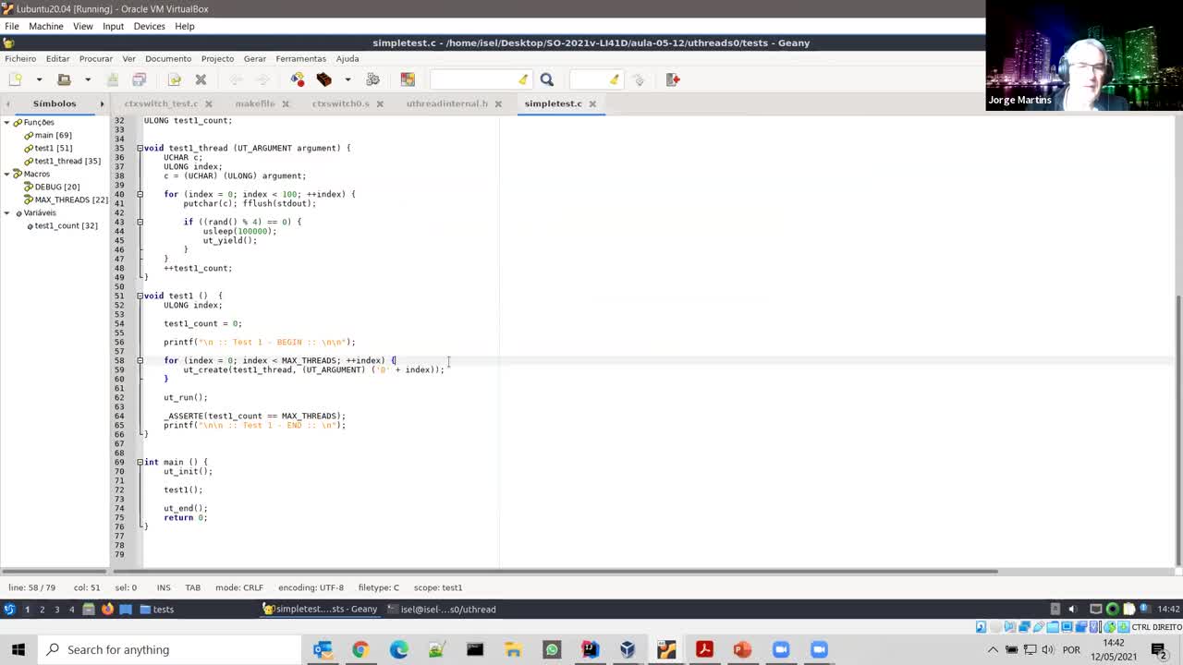Quit Geany with the exit icon
1183x665 pixels.
(x=673, y=79)
